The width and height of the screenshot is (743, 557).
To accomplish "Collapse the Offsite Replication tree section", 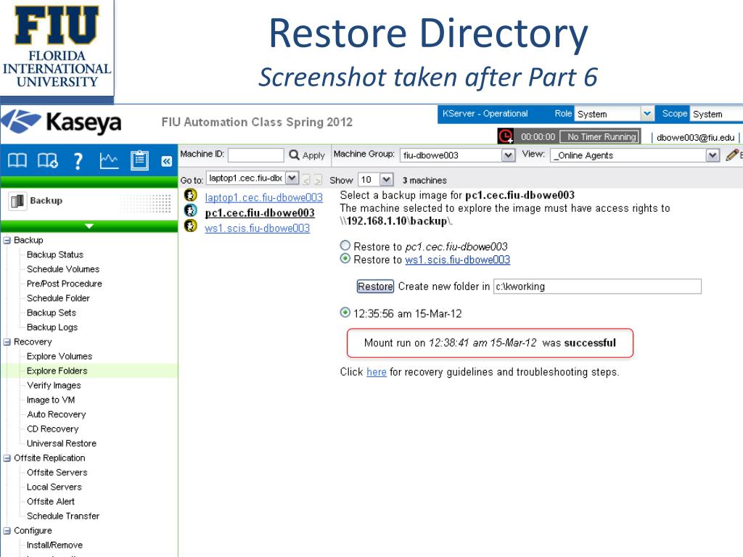I will pyautogui.click(x=7, y=458).
